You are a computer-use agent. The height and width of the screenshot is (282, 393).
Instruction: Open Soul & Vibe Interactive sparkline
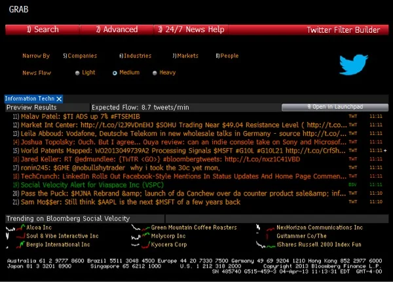click(x=15, y=236)
